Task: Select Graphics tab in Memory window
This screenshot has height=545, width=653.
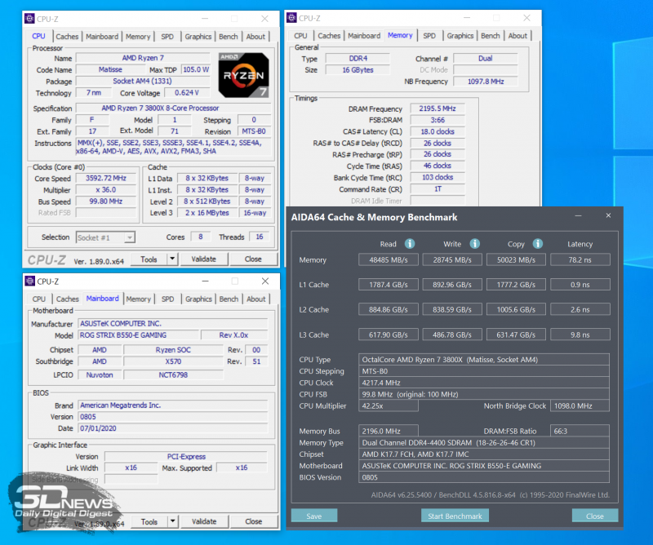Action: (460, 36)
